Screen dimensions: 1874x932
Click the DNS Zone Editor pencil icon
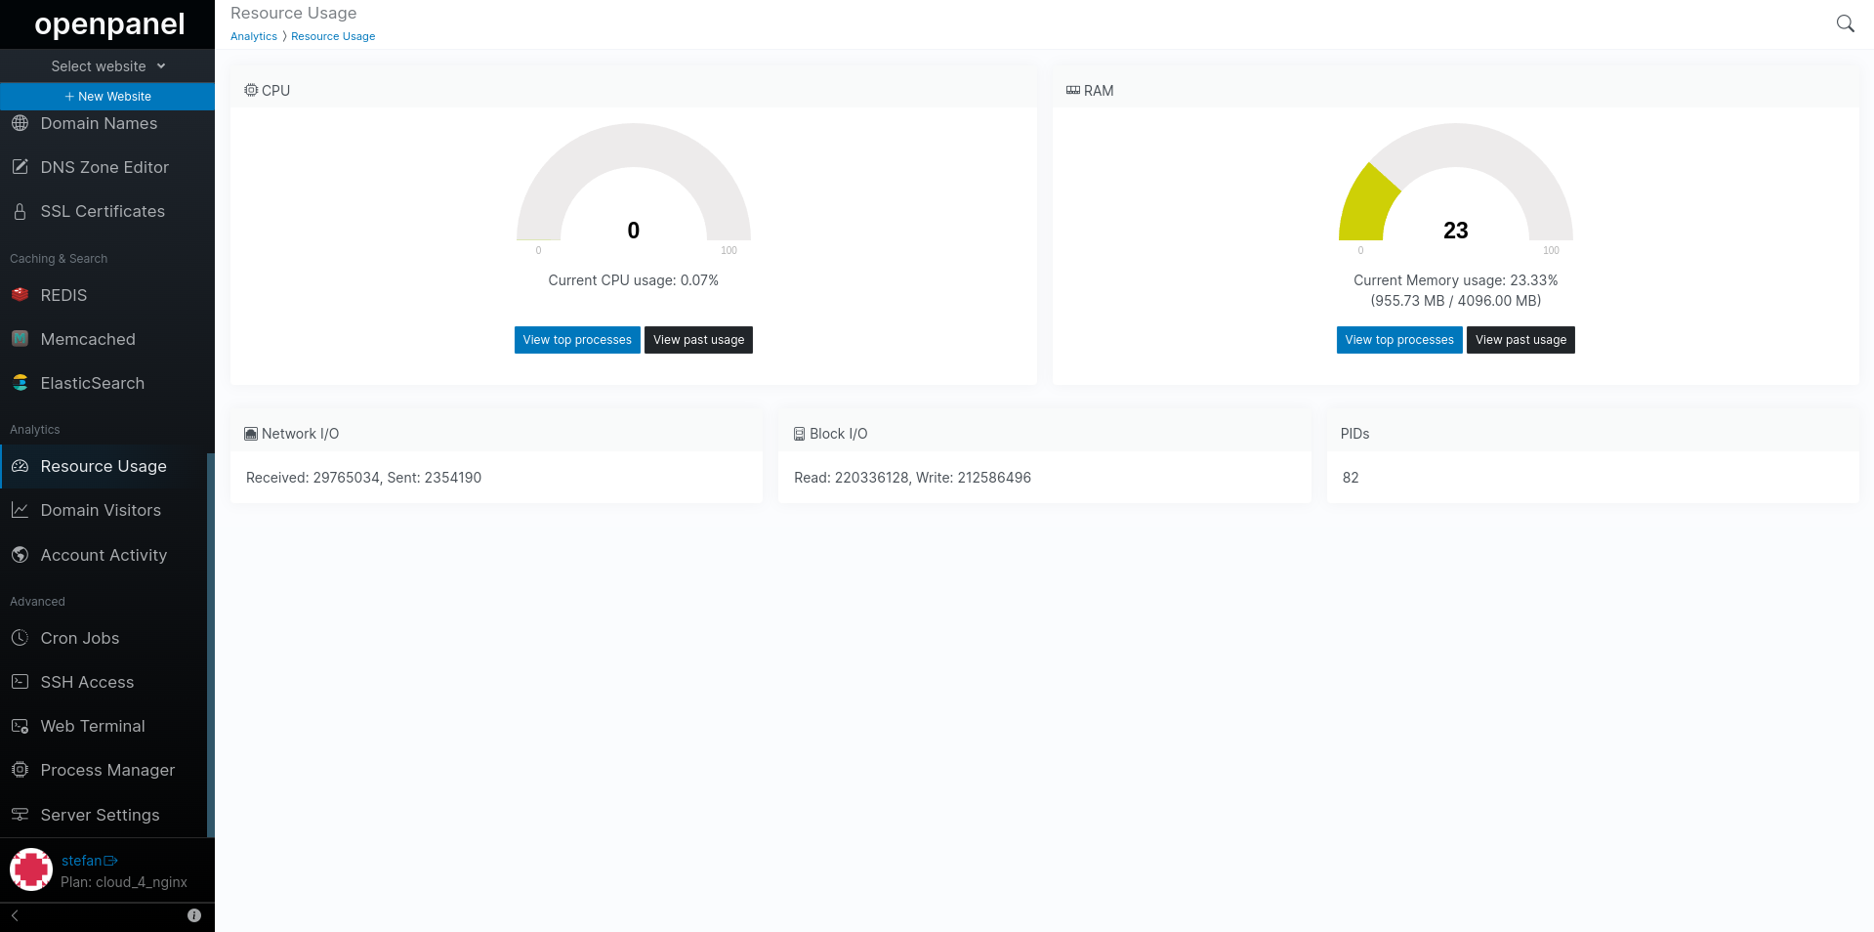click(20, 167)
